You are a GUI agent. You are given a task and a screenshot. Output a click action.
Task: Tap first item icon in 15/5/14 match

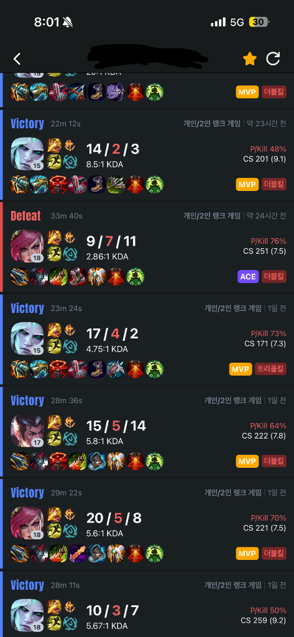tap(19, 461)
